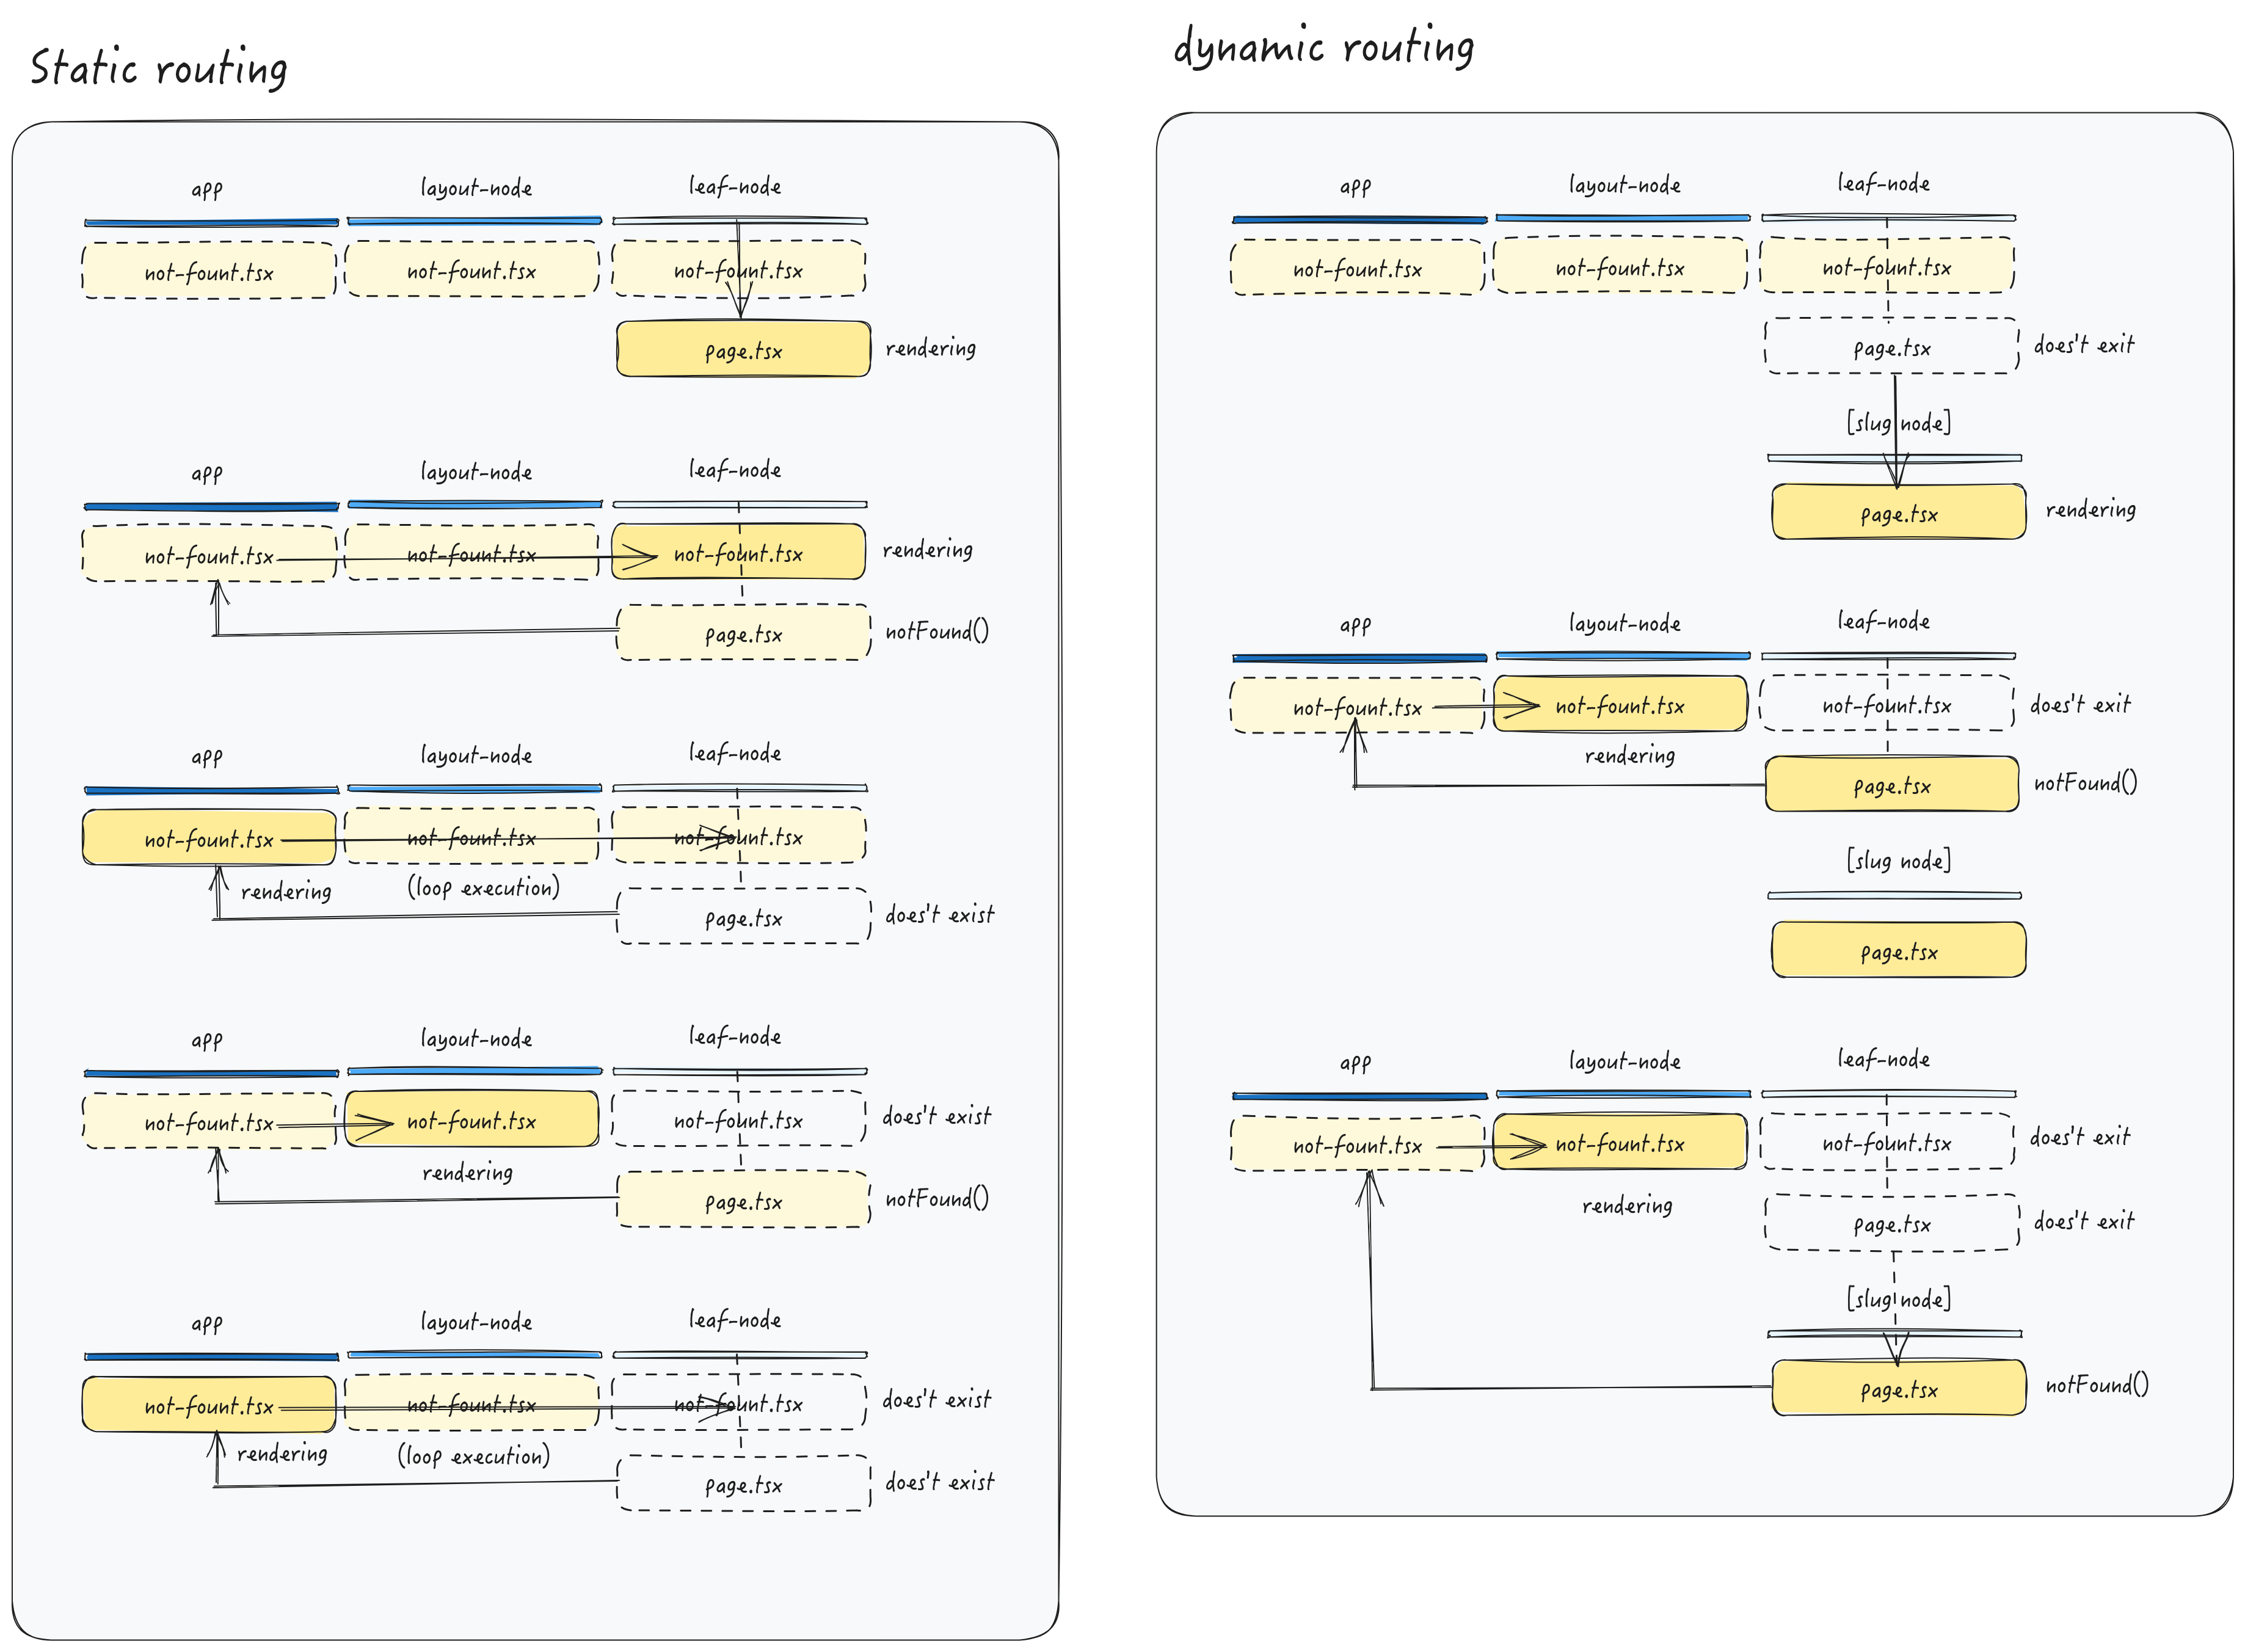Select highlighted layout-node not-fount.tsx in fourth static diagram
Screen dimensions: 2245x1652
pos(471,1120)
